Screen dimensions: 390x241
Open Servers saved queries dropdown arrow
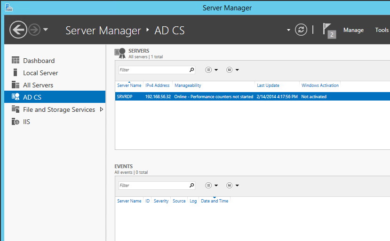pos(237,70)
